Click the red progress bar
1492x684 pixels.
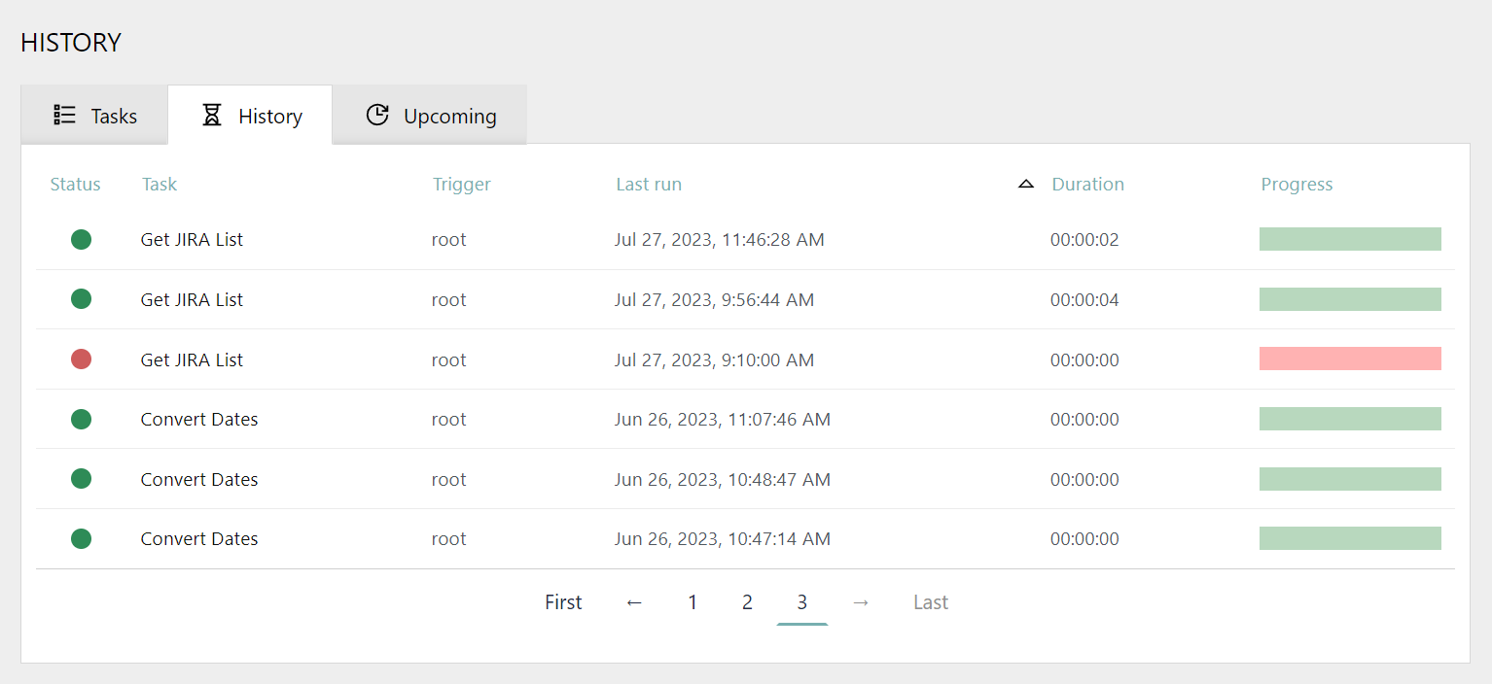click(1350, 359)
